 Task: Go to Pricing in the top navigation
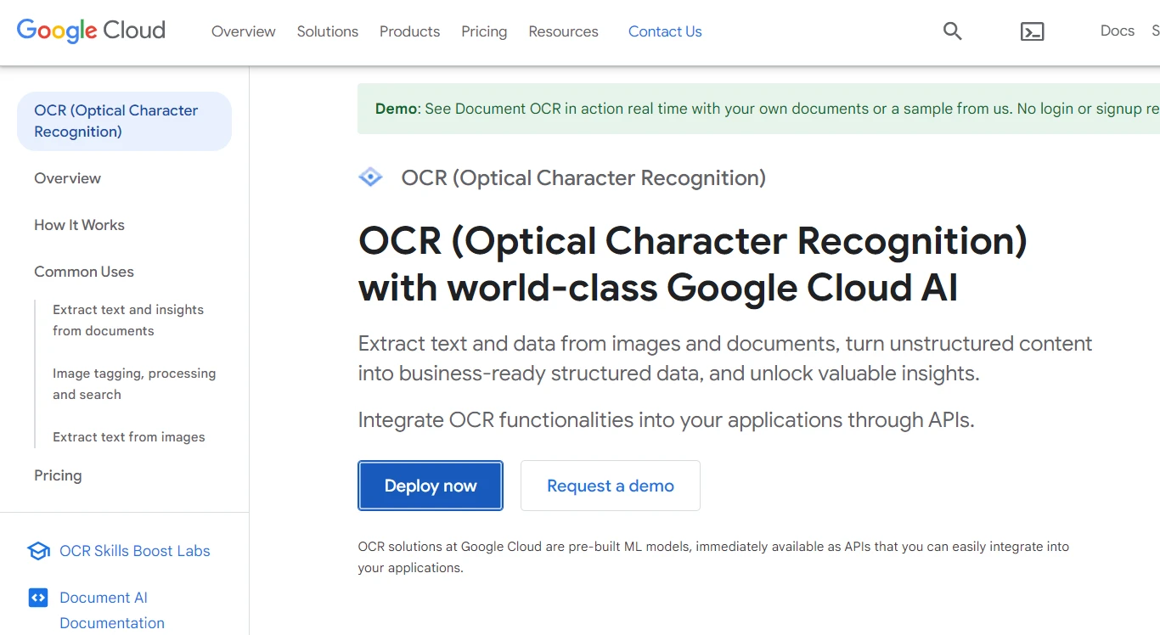(x=484, y=31)
